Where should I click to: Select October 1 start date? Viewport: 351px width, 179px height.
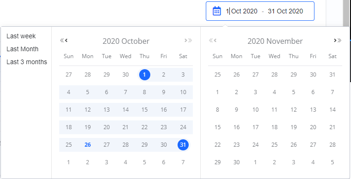(x=145, y=75)
